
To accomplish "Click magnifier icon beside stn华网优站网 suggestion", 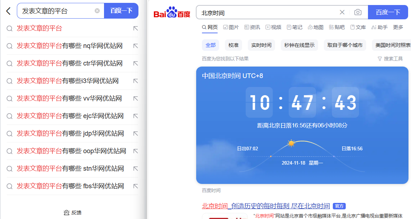I will [9, 169].
